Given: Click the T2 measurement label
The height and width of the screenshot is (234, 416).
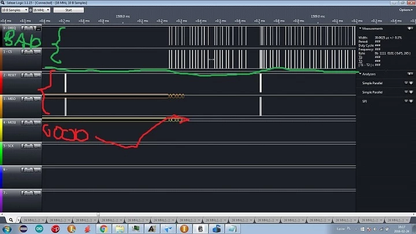Looking at the screenshot, I should [x=361, y=61].
